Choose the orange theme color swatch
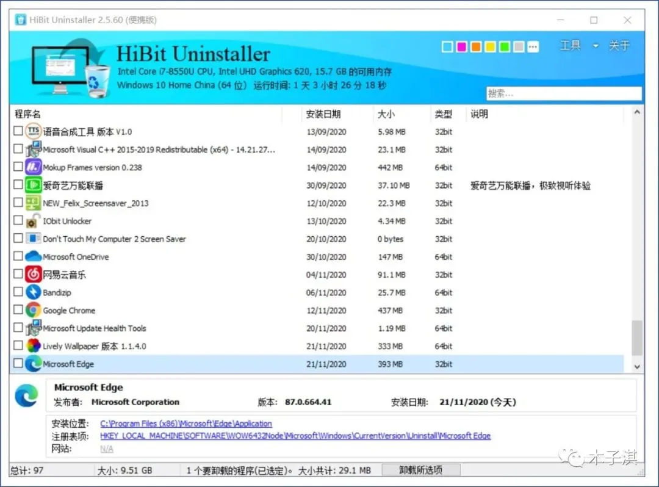This screenshot has width=659, height=487. (x=476, y=46)
